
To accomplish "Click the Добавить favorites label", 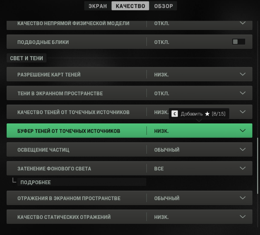I will coord(192,114).
